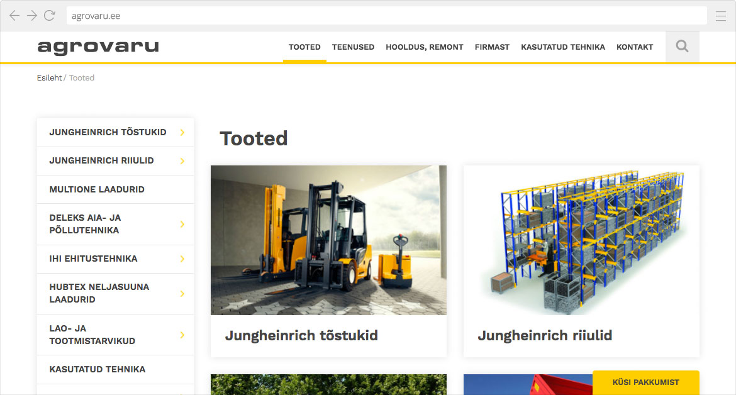Go to HOOLDUS, REMONT page
The image size is (736, 395).
(425, 47)
